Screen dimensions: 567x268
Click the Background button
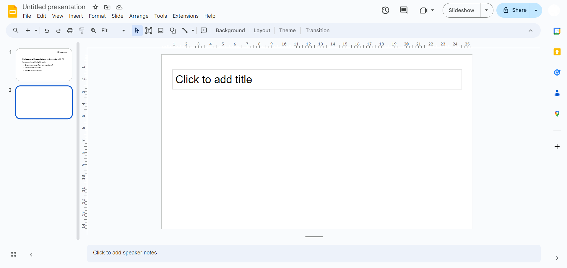pyautogui.click(x=230, y=30)
